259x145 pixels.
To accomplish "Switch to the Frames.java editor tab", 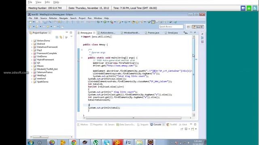I will (152, 33).
